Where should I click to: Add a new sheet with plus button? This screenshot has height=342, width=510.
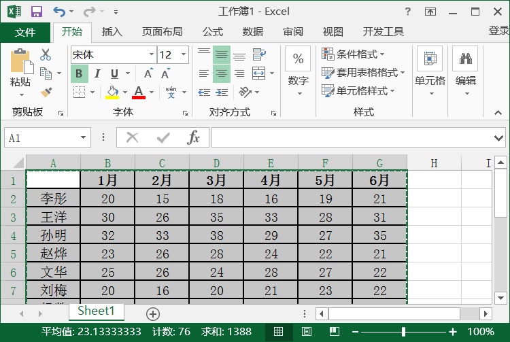pyautogui.click(x=153, y=314)
